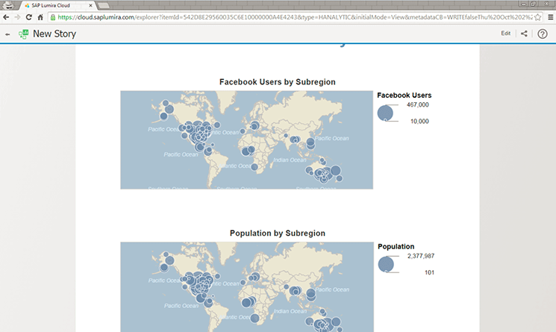Click the Indian Ocean label on Population map
This screenshot has width=556, height=332.
pyautogui.click(x=290, y=311)
